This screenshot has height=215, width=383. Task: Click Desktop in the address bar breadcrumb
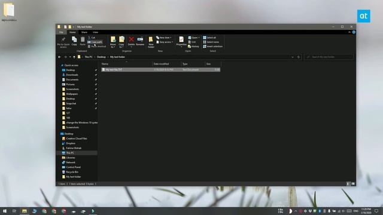(101, 57)
